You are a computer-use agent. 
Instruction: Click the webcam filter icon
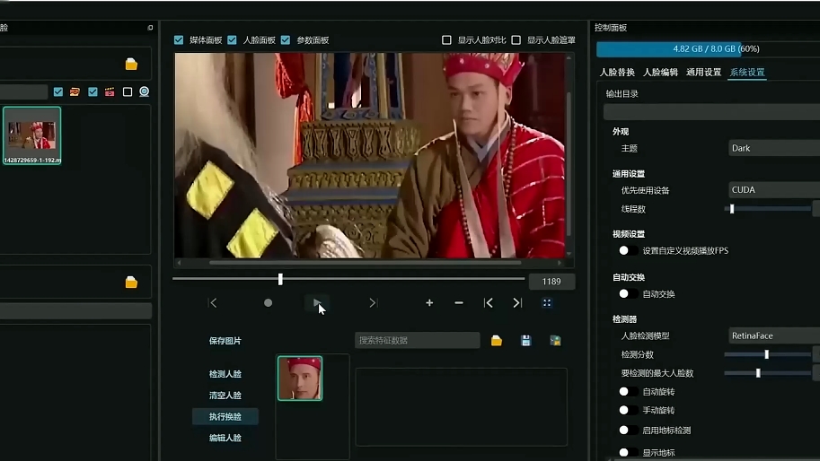coord(145,91)
